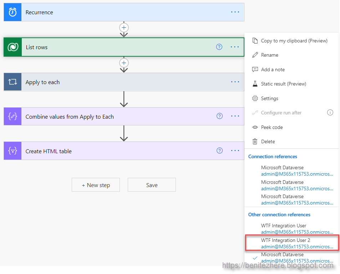Click the Configure run after info icon
Image resolution: width=340 pixels, height=274 pixels.
tap(330, 112)
